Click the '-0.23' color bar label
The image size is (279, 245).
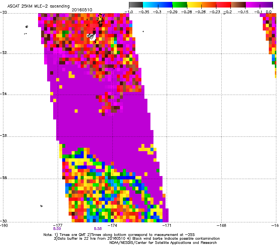tap(215, 12)
